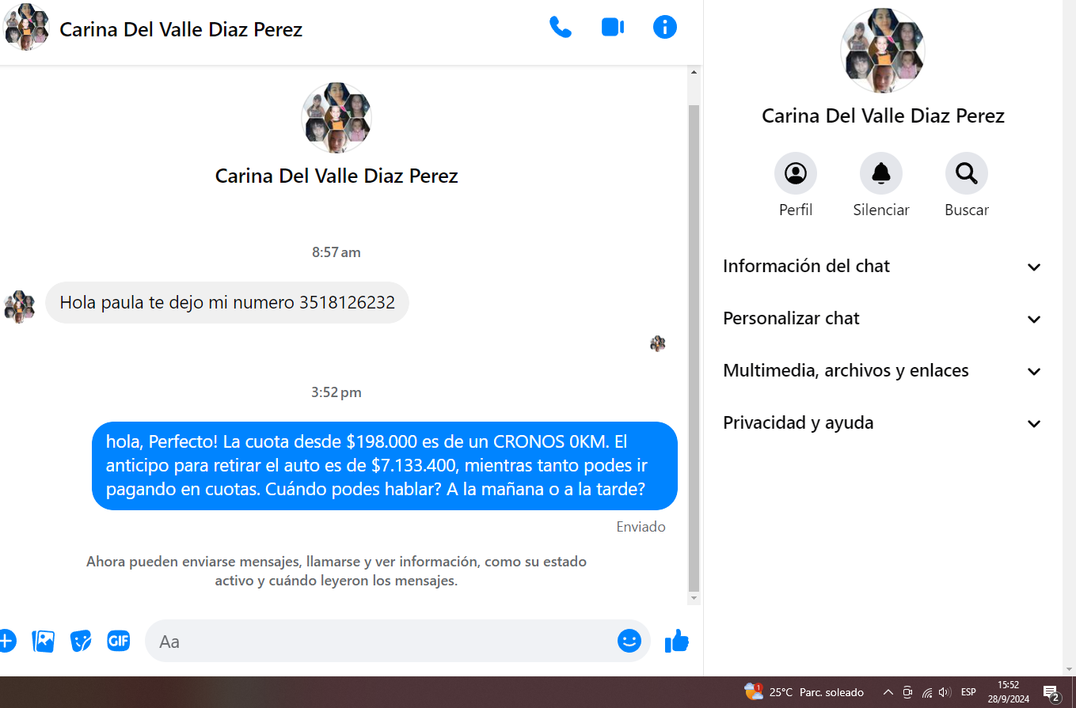
Task: Expand the Personalizar chat section
Action: tap(882, 319)
